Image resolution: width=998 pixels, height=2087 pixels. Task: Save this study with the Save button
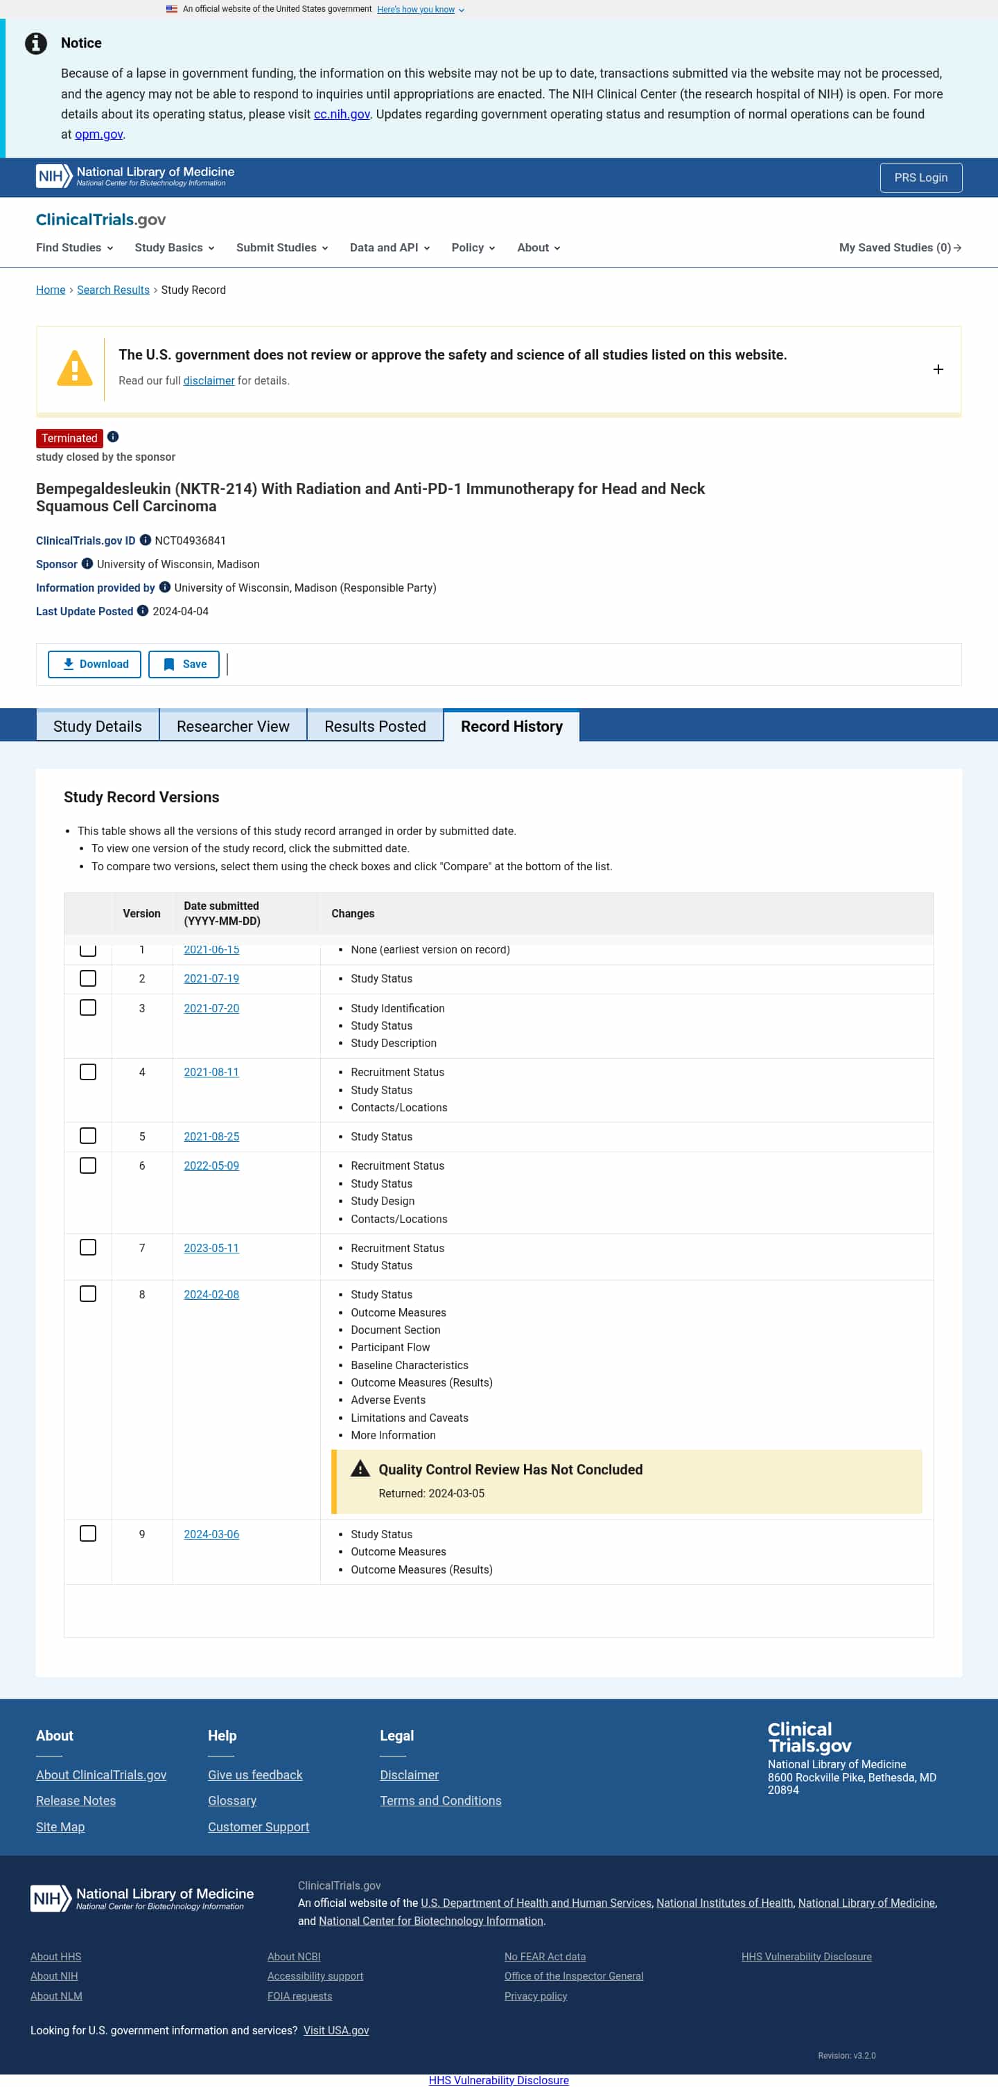pyautogui.click(x=184, y=664)
